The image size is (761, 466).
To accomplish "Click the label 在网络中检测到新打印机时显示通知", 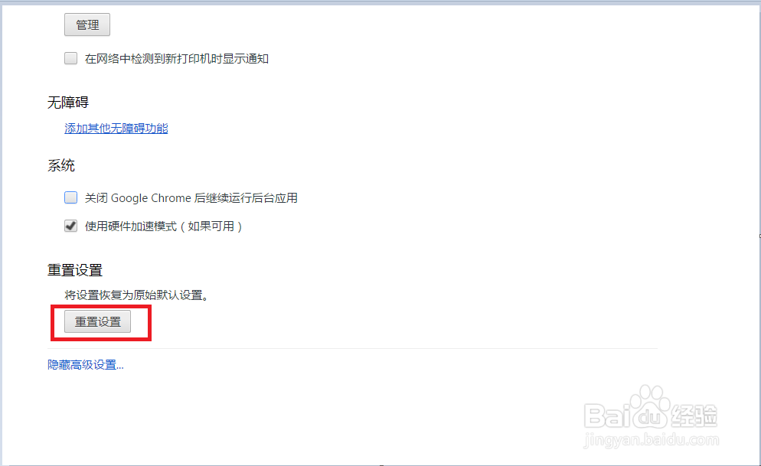I will click(x=177, y=59).
